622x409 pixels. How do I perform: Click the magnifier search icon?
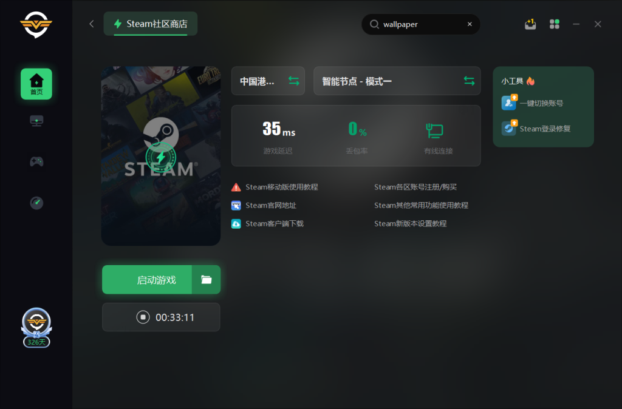(x=374, y=24)
